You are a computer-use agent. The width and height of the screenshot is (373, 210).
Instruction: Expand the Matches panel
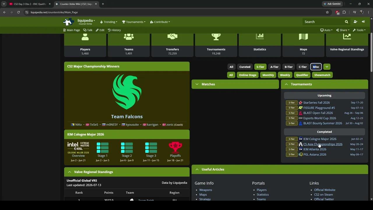[235, 84]
